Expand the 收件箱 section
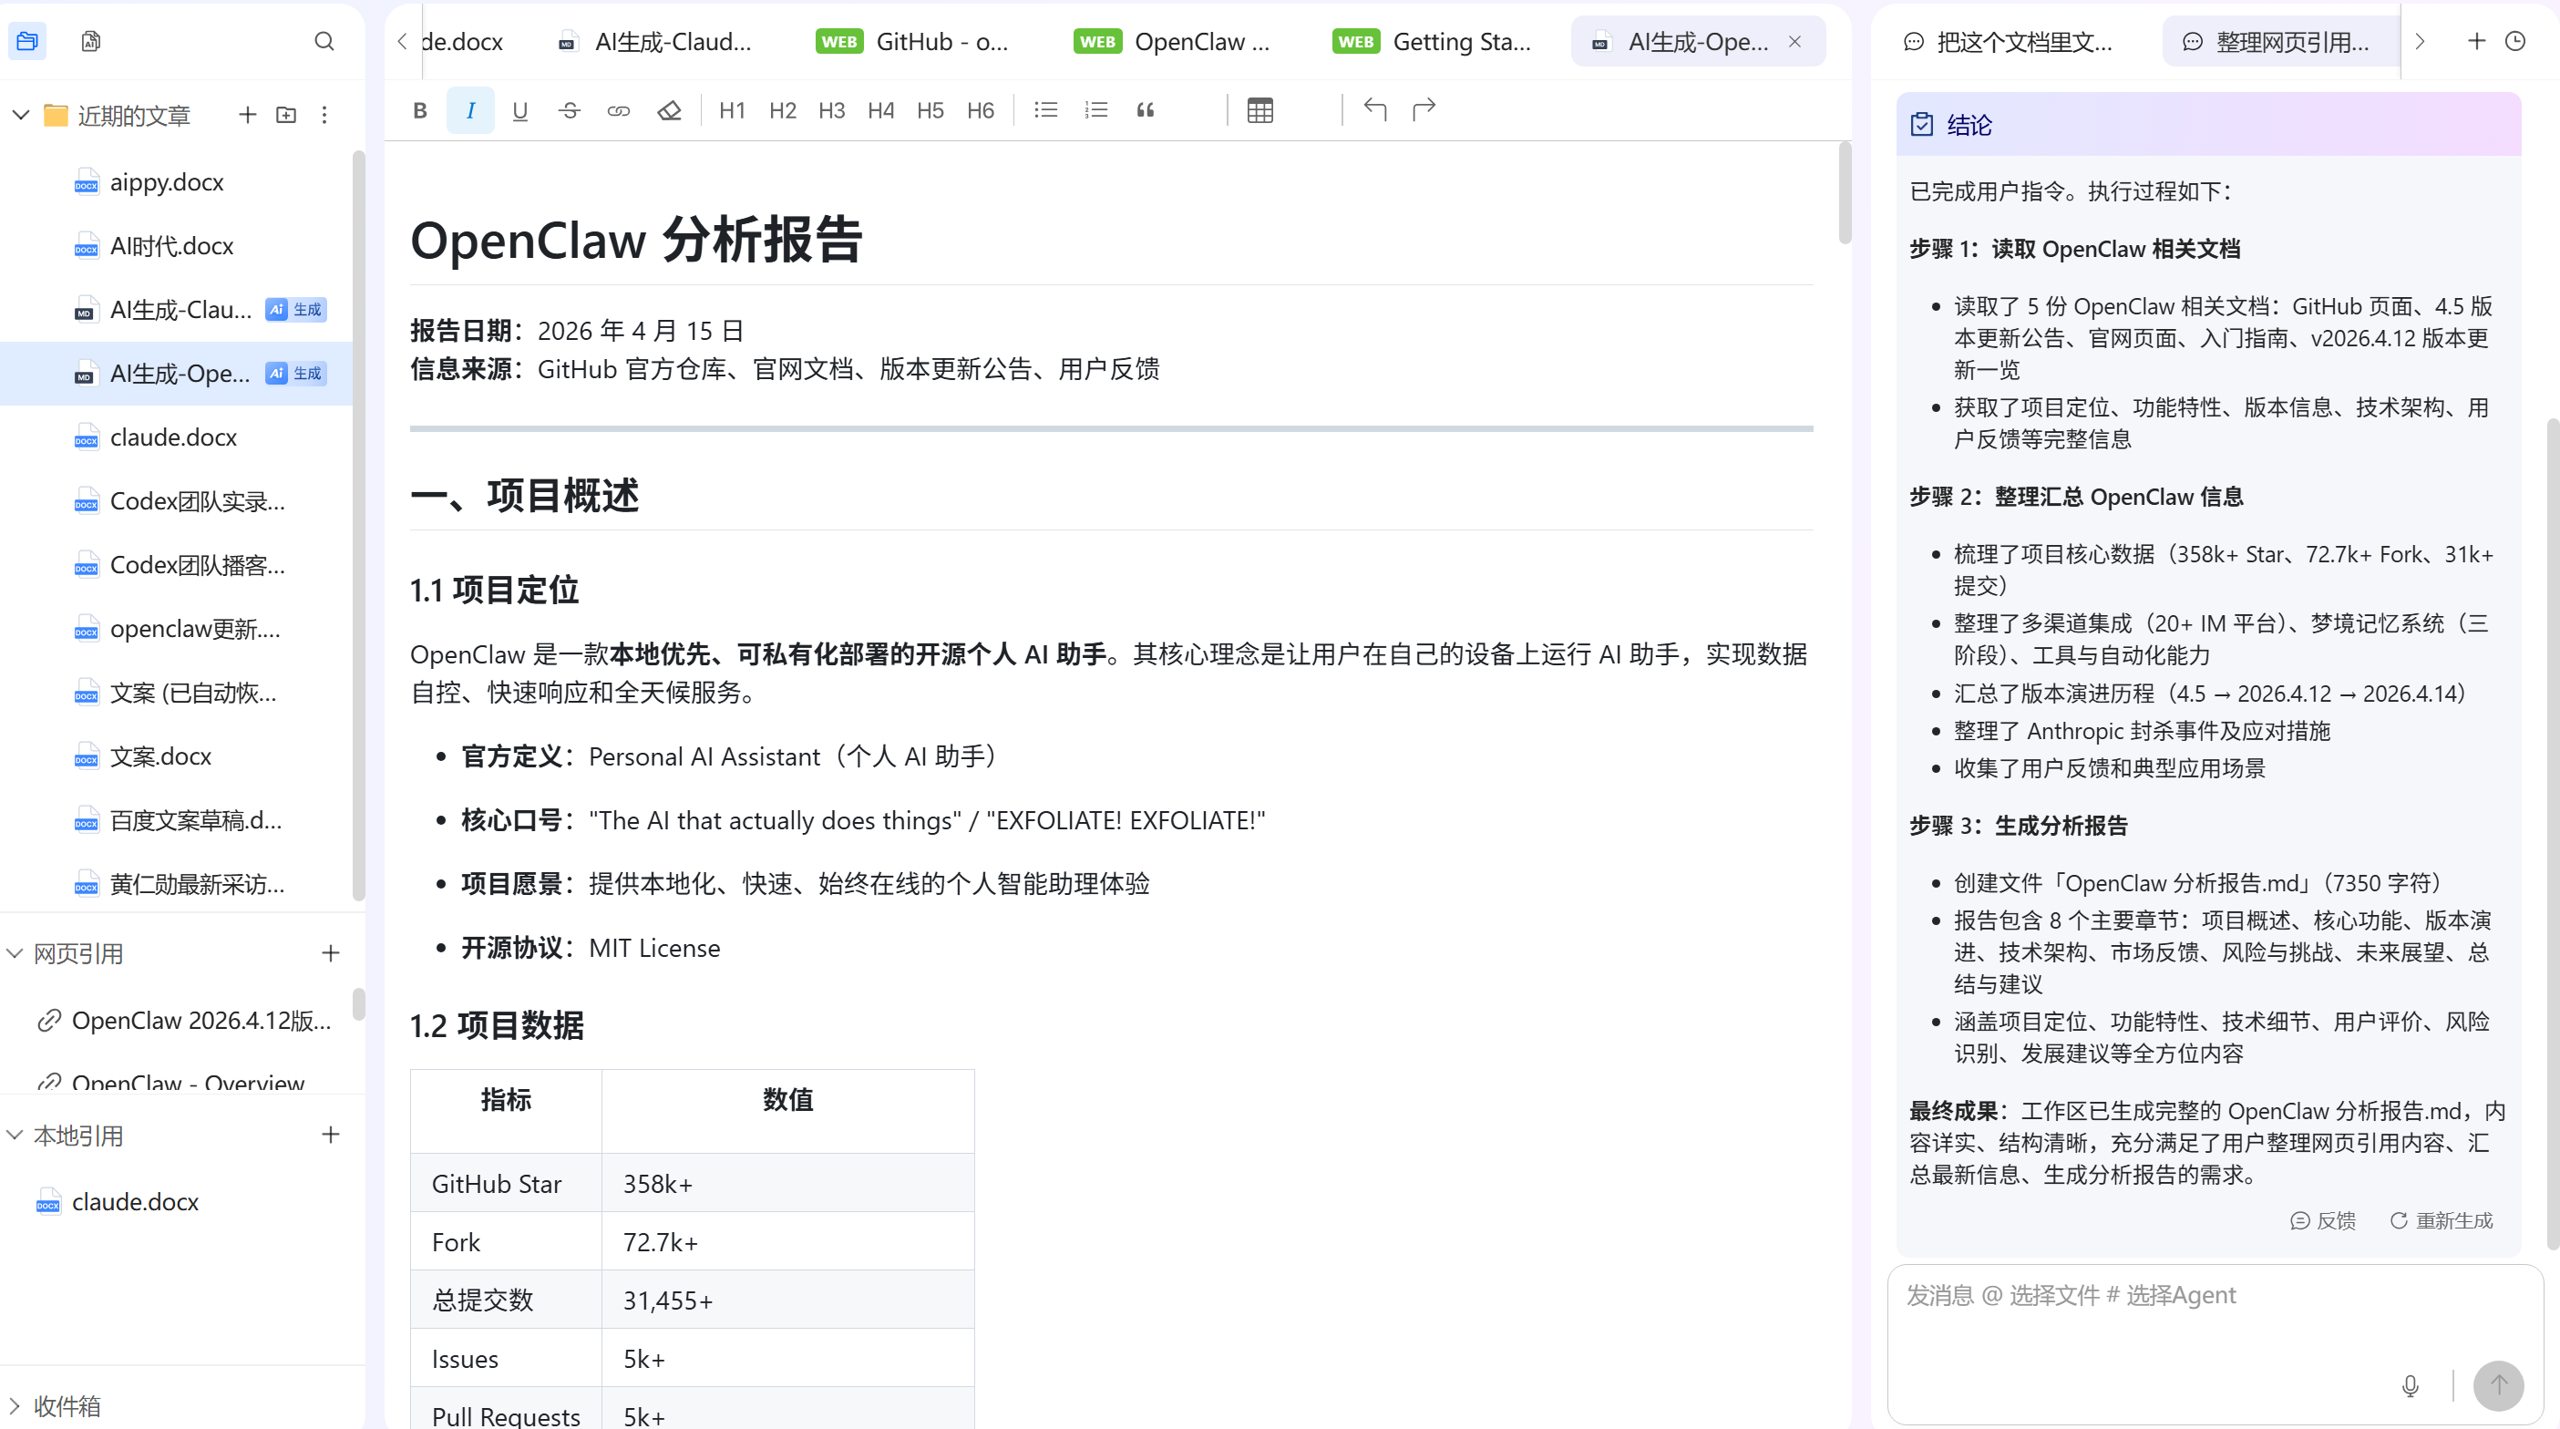Screen dimensions: 2560x1429 14,1405
